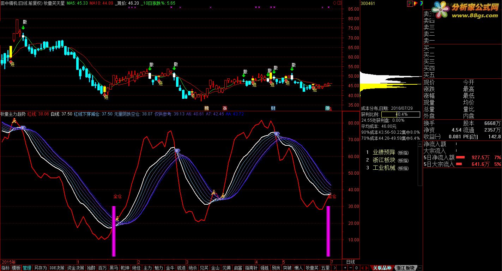Select the 乾坤 indicator tab

coord(125,268)
